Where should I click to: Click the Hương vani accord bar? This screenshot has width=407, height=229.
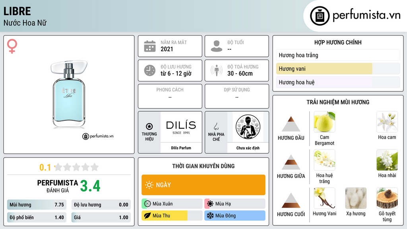(338, 69)
